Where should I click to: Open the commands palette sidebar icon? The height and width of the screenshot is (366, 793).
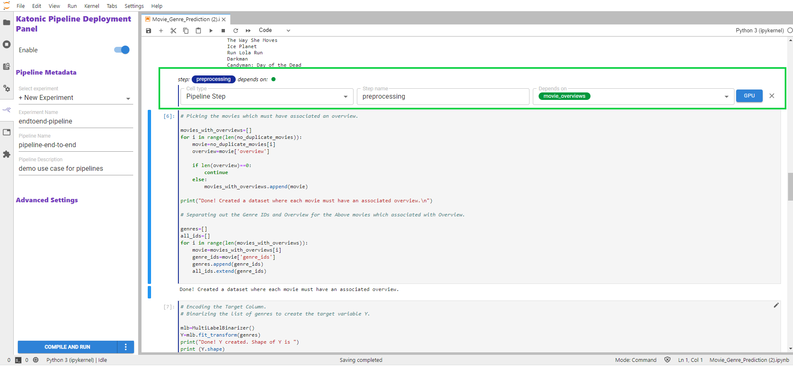point(7,66)
